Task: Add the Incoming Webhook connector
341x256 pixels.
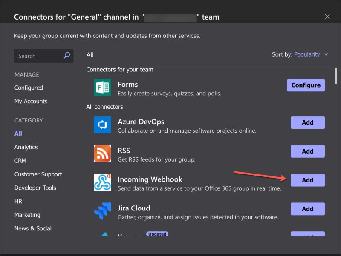Action: 307,180
